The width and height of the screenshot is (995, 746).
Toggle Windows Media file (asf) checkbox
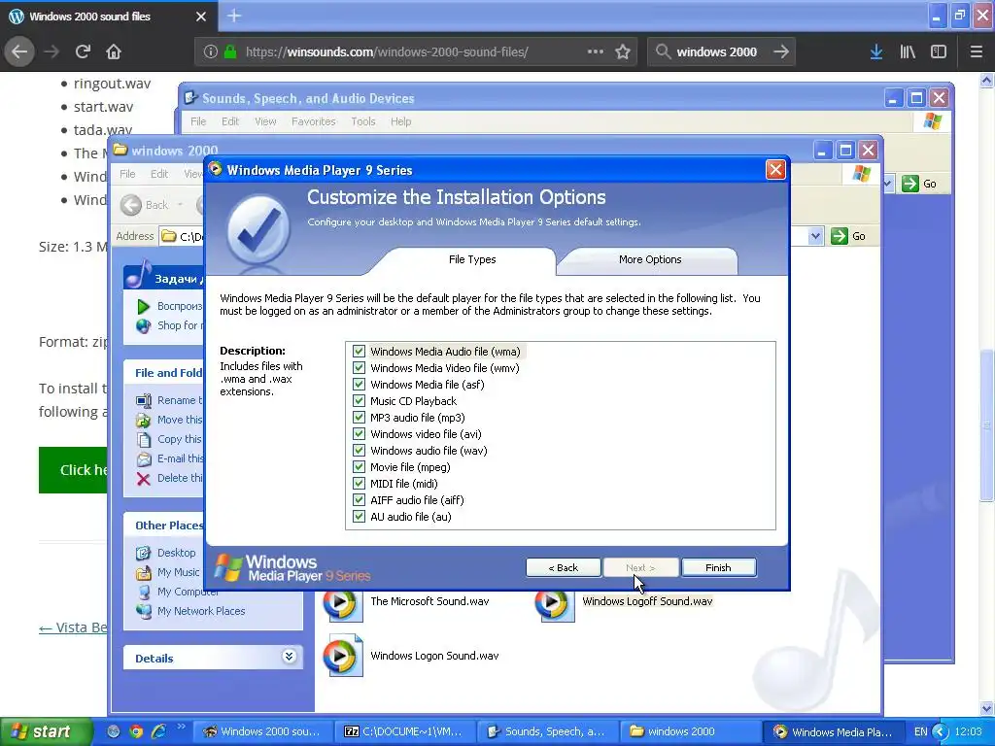point(360,385)
